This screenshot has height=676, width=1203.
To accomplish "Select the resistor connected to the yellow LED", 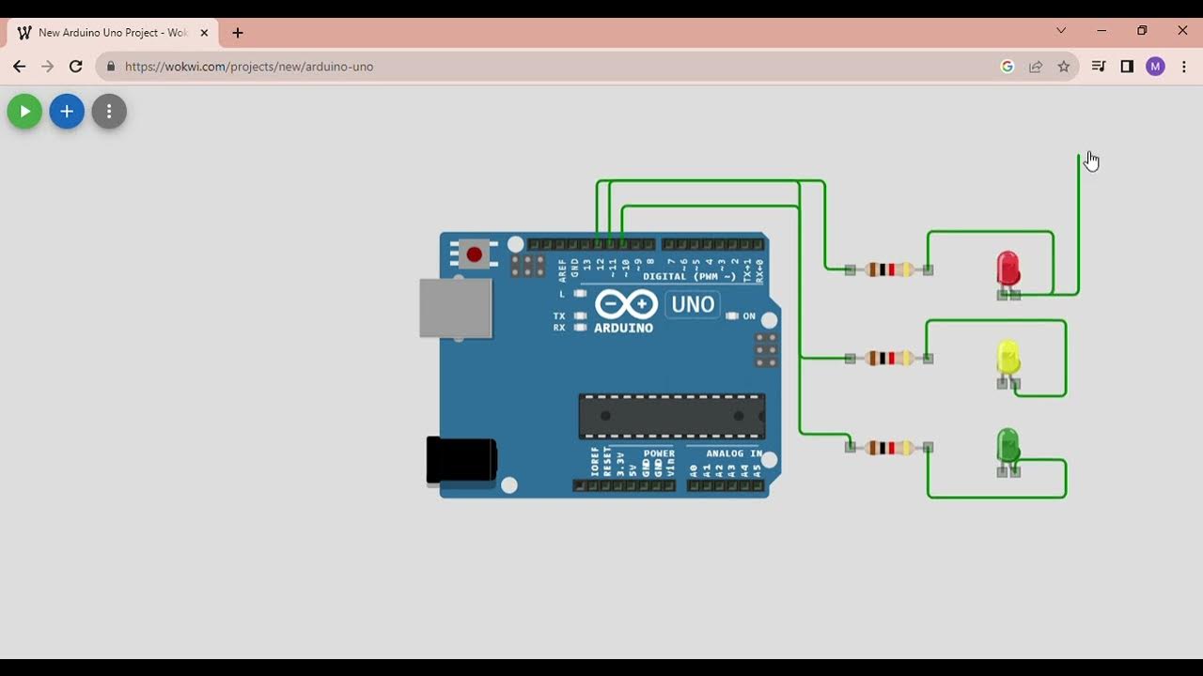I will (889, 358).
